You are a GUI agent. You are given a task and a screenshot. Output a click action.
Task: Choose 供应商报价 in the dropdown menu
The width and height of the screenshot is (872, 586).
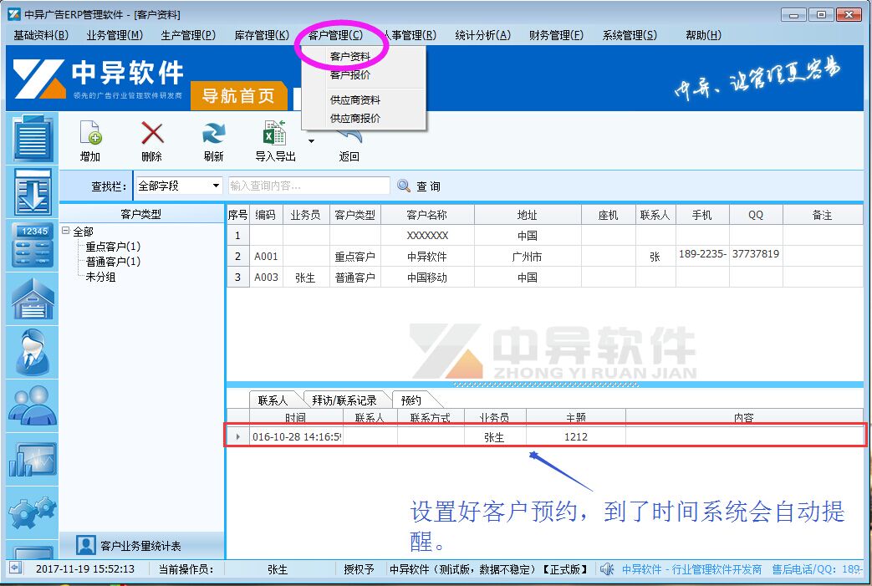coord(354,119)
